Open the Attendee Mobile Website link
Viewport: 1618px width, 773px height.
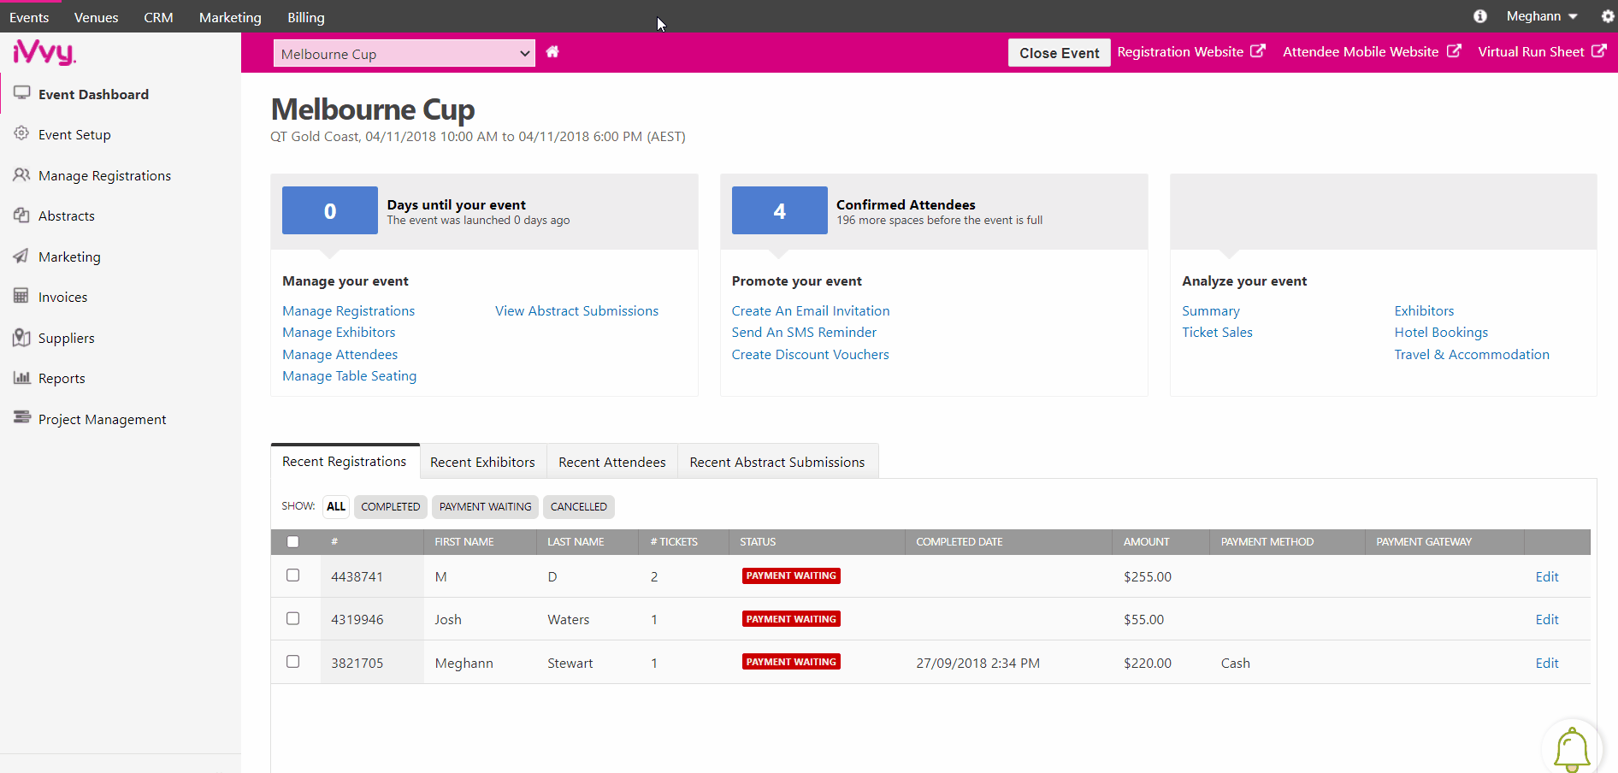1361,51
